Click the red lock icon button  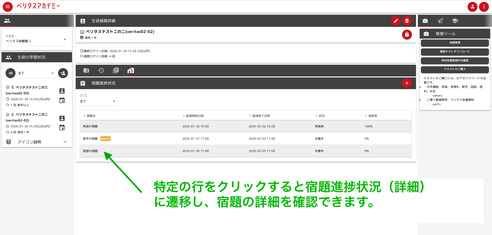click(407, 34)
